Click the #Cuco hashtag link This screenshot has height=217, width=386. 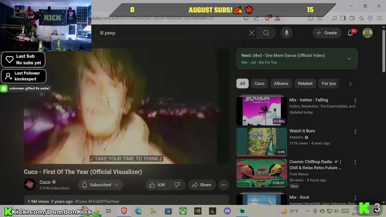click(x=81, y=201)
